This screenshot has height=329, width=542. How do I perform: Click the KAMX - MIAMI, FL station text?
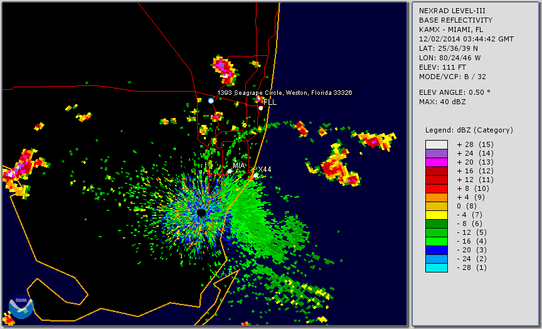click(451, 30)
